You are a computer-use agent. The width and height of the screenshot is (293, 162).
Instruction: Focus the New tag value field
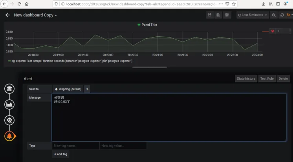pyautogui.click(x=123, y=146)
